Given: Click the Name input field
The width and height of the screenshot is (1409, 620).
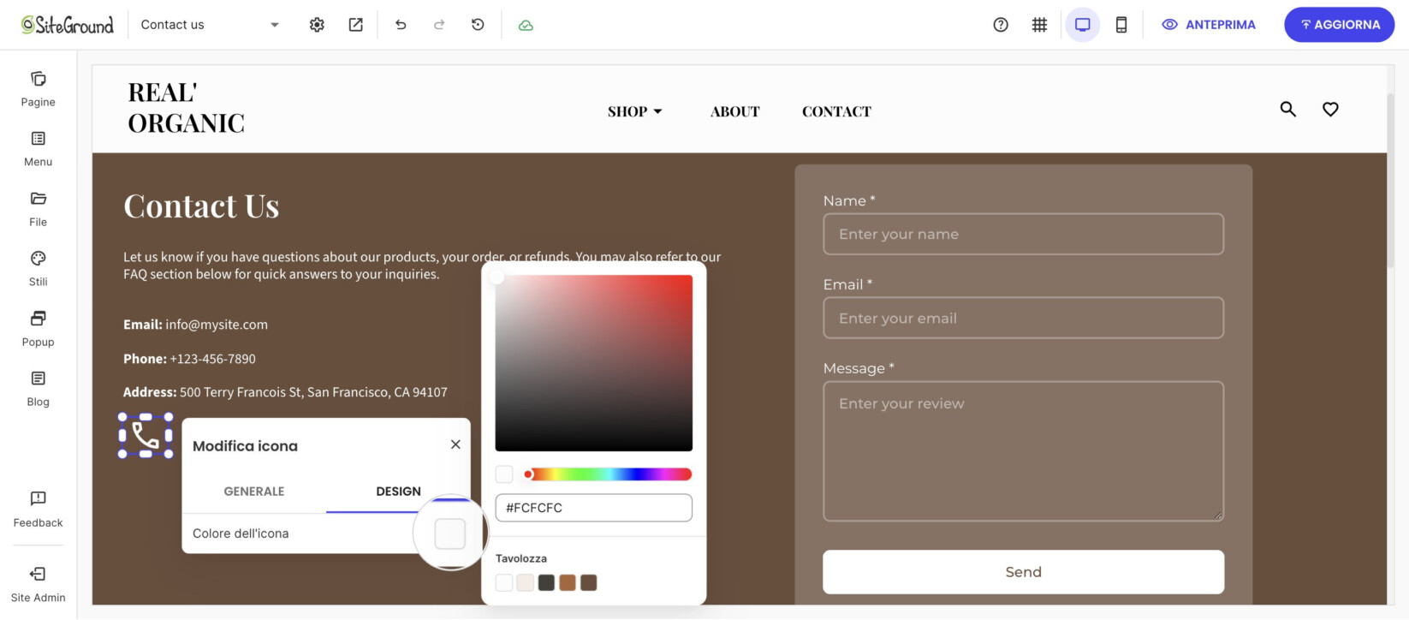Looking at the screenshot, I should (1024, 234).
